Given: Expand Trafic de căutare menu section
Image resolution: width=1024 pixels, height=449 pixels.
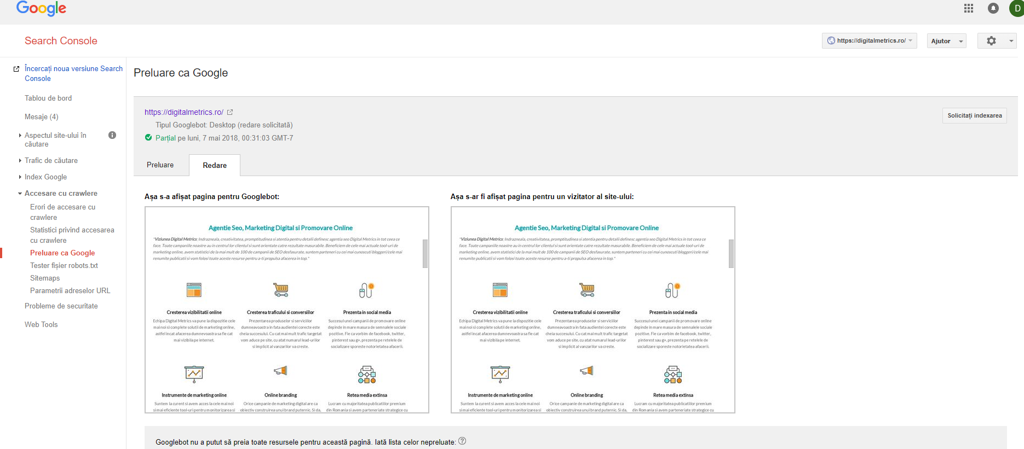Looking at the screenshot, I should pyautogui.click(x=51, y=161).
